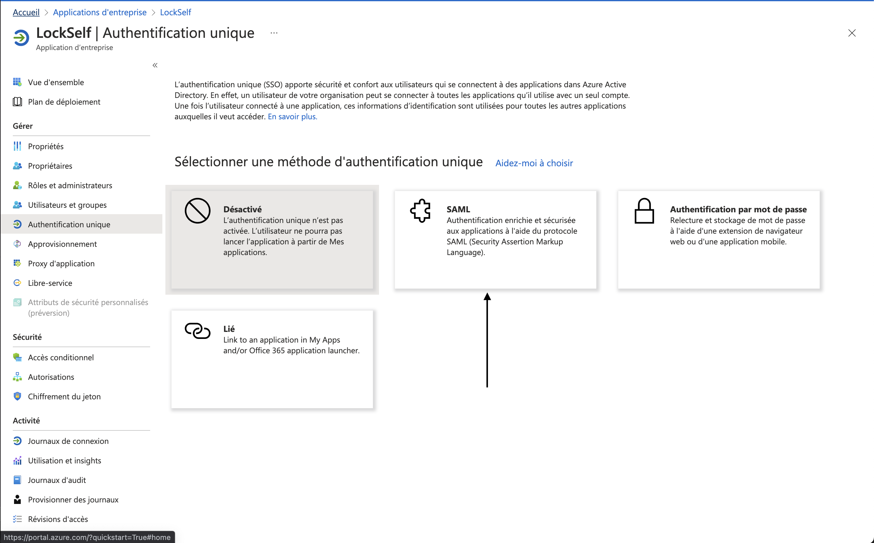This screenshot has height=543, width=874.
Task: Open the Vue d'ensemble section
Action: (x=55, y=82)
